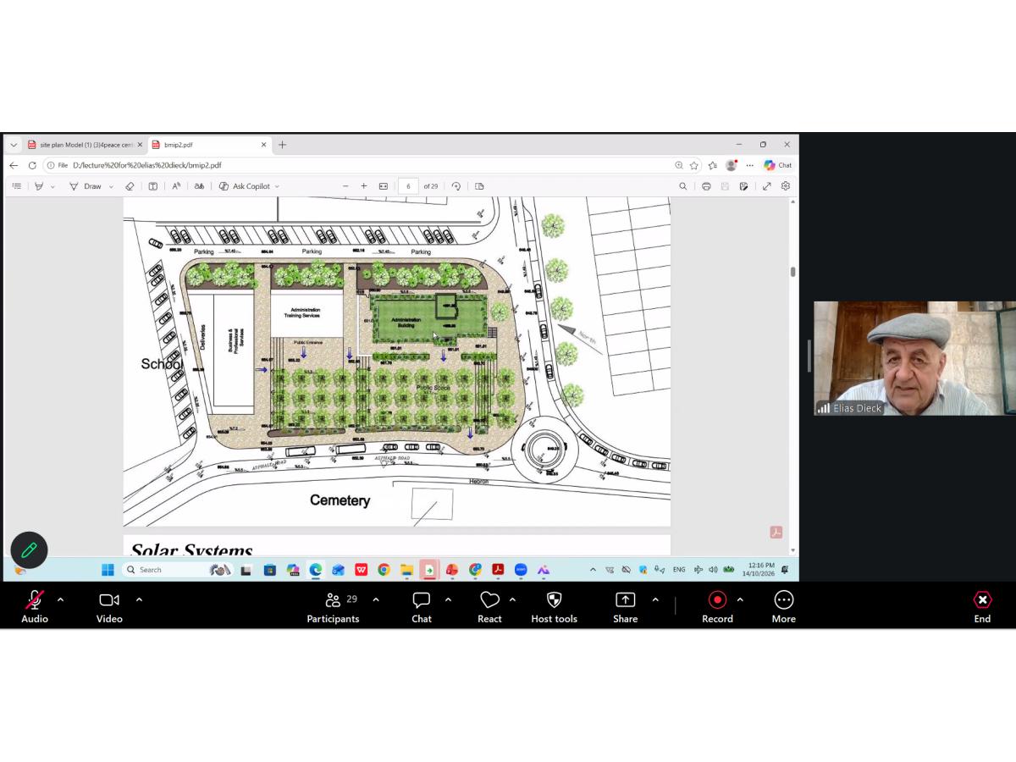Unmute with the Zoom Audio button

coord(35,607)
